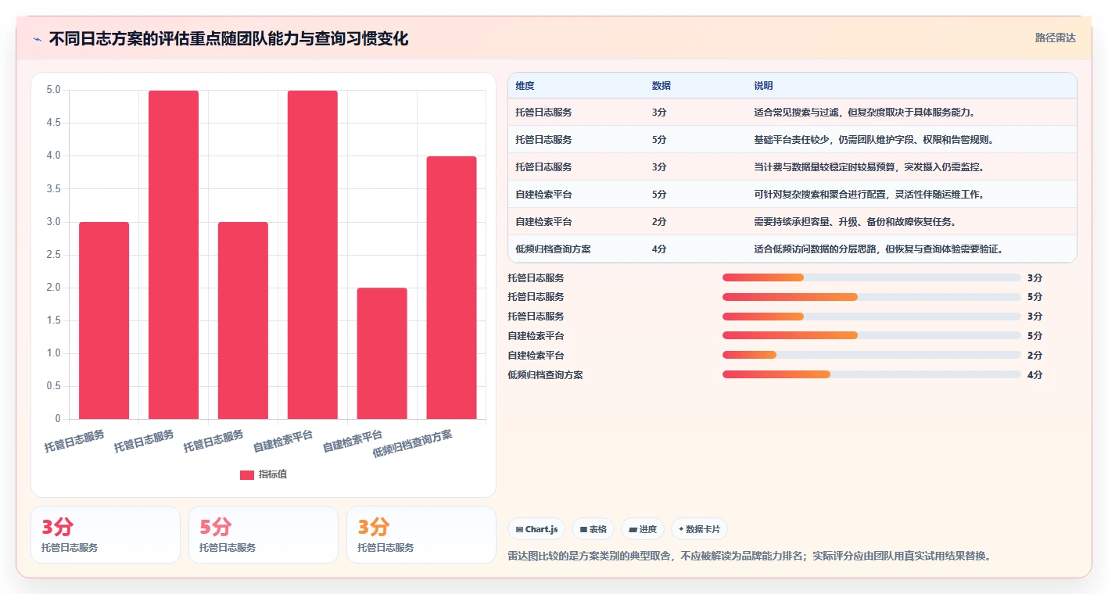The height and width of the screenshot is (594, 1108).
Task: Toggle the 指标值 legend swatch under the chart
Action: click(x=247, y=474)
